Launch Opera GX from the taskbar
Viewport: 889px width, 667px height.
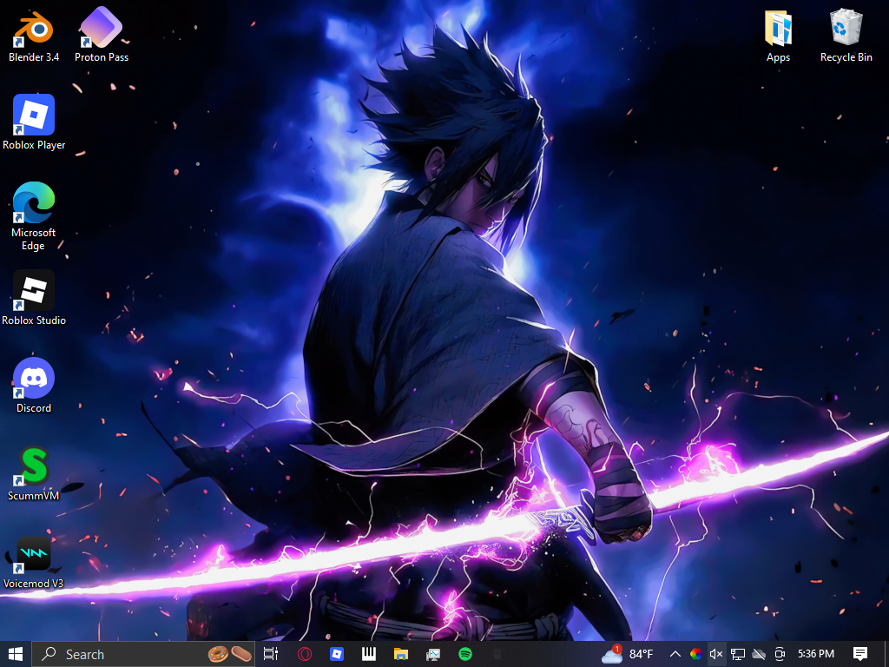tap(305, 654)
